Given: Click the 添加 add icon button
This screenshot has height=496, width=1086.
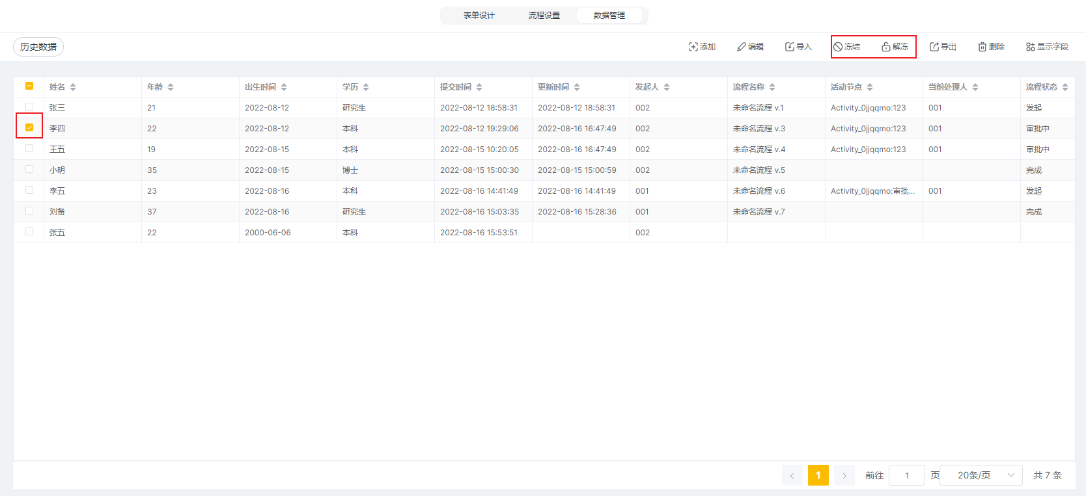Looking at the screenshot, I should coord(702,47).
